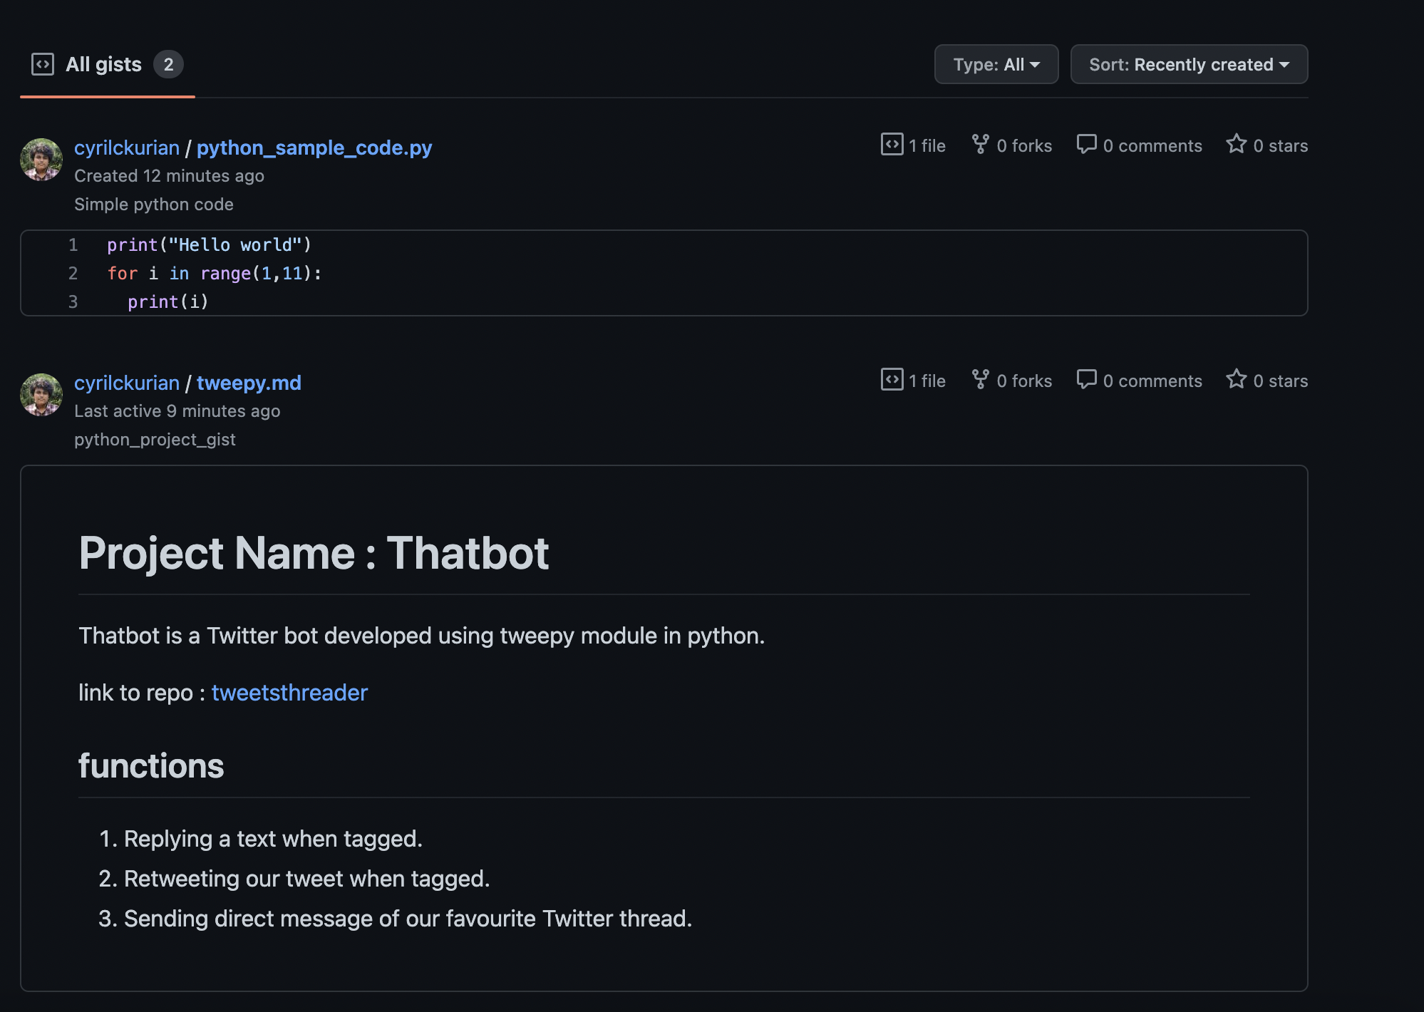Viewport: 1424px width, 1012px height.
Task: Open the Type: All dropdown
Action: pyautogui.click(x=996, y=65)
